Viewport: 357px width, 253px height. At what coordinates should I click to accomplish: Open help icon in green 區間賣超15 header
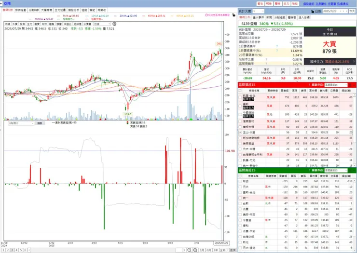click(x=309, y=170)
